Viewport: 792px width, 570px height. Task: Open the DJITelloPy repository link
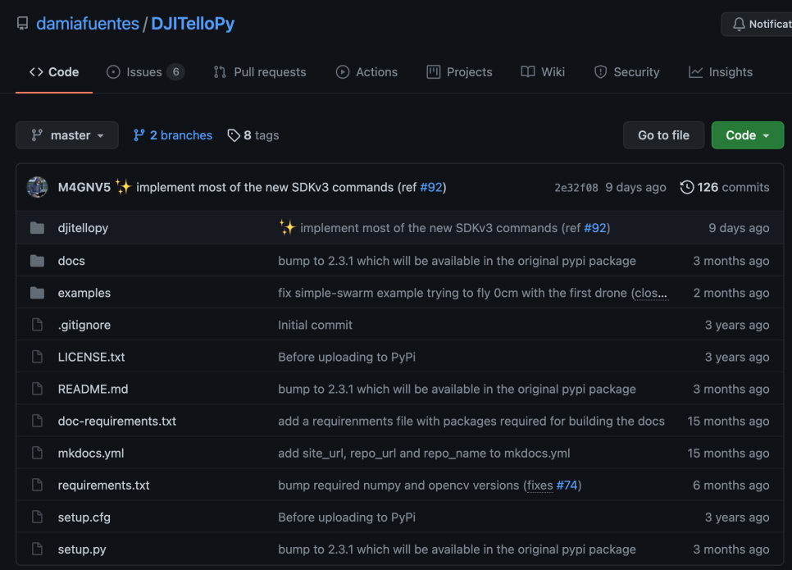[193, 24]
